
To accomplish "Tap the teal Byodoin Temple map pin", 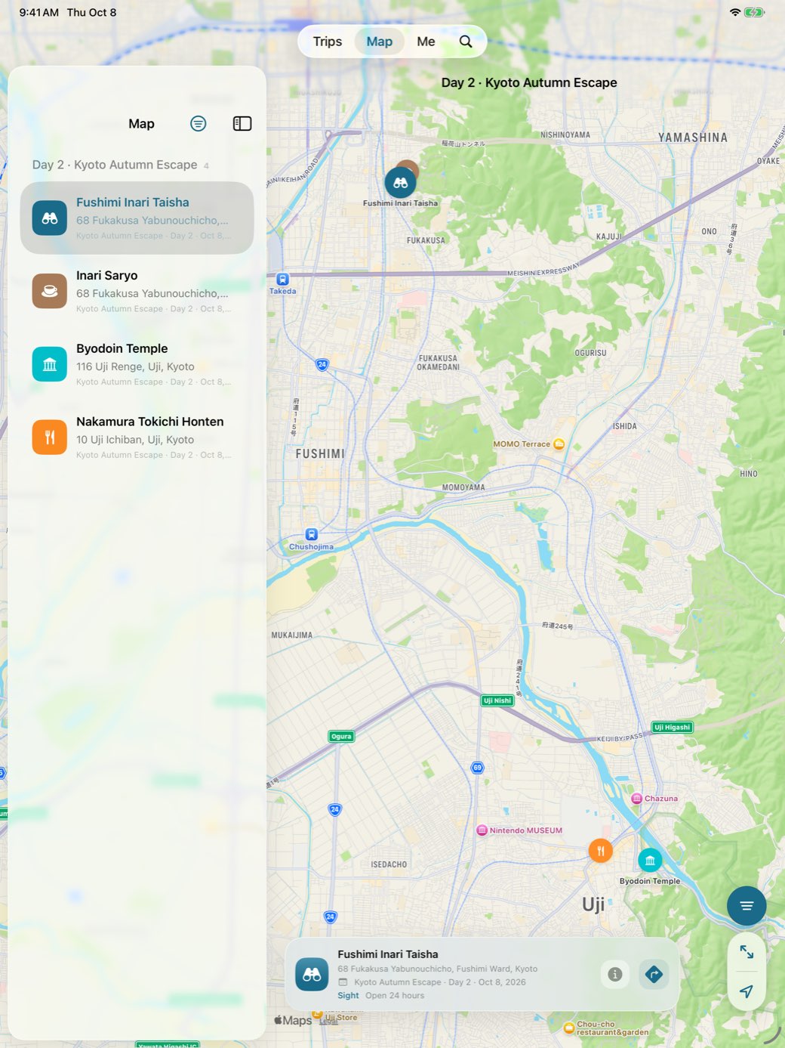I will 650,860.
